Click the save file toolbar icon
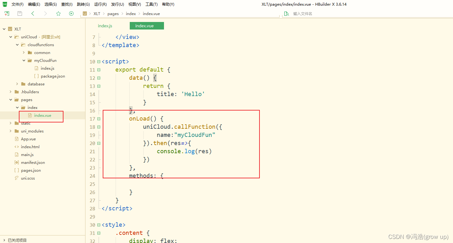Screen dimensions: 453x243 point(20,13)
